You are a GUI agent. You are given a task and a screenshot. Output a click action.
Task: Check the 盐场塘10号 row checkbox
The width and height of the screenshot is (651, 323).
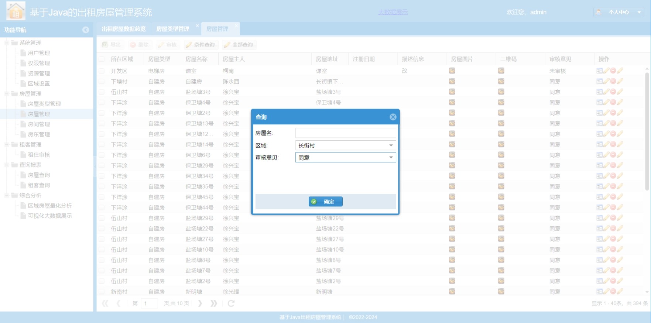pyautogui.click(x=102, y=250)
